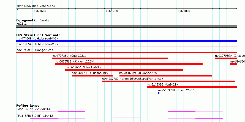Click the left arrow of the ruler

[x=17, y=8]
